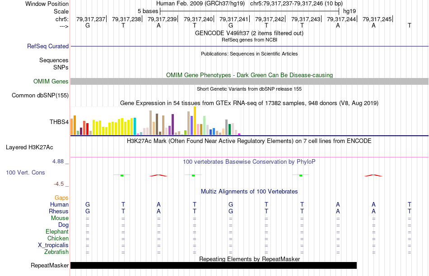Select the Common dbSNP(155) track label
Screen dimensions: 429x276
tap(40, 95)
